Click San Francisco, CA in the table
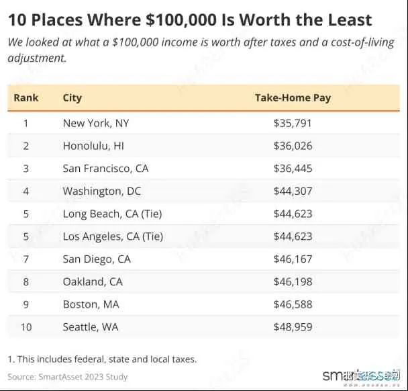 pos(105,169)
